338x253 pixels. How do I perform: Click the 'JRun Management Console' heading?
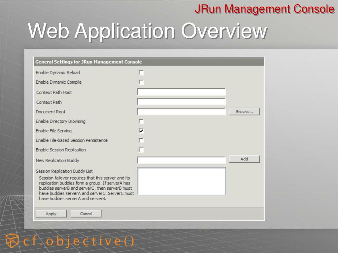point(265,9)
